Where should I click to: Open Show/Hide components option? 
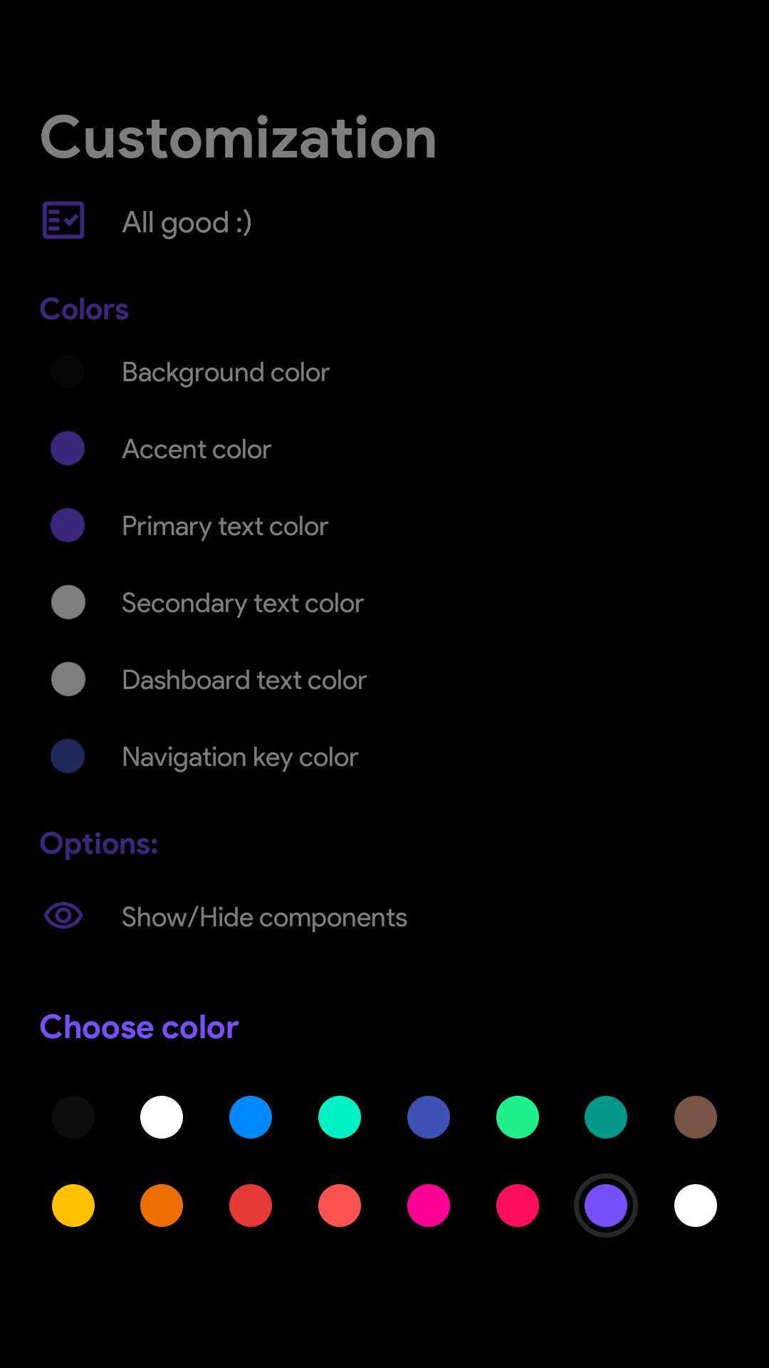tap(264, 918)
